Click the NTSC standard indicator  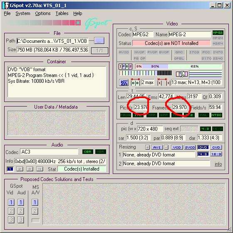tap(216, 115)
